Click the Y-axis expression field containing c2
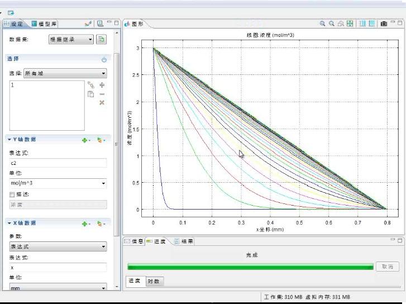 point(58,163)
